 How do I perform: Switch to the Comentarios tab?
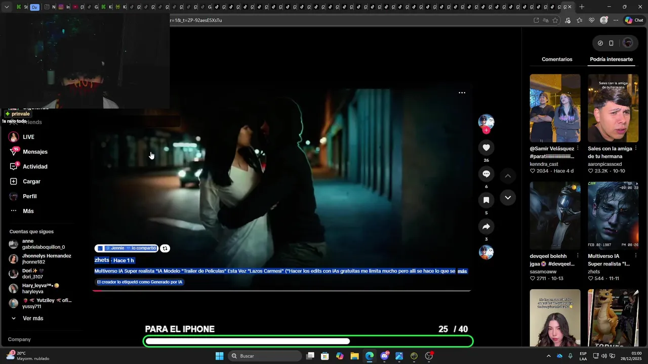coord(557,59)
